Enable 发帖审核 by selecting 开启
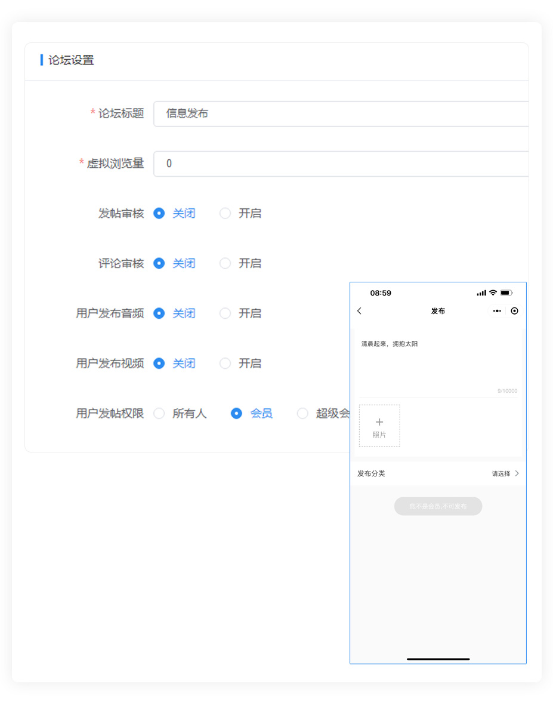Screen dimensions: 553x702 click(x=225, y=213)
